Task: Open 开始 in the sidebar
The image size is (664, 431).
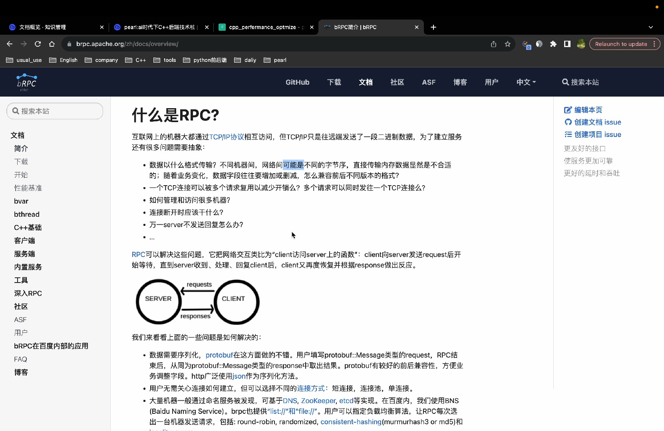Action: tap(21, 175)
